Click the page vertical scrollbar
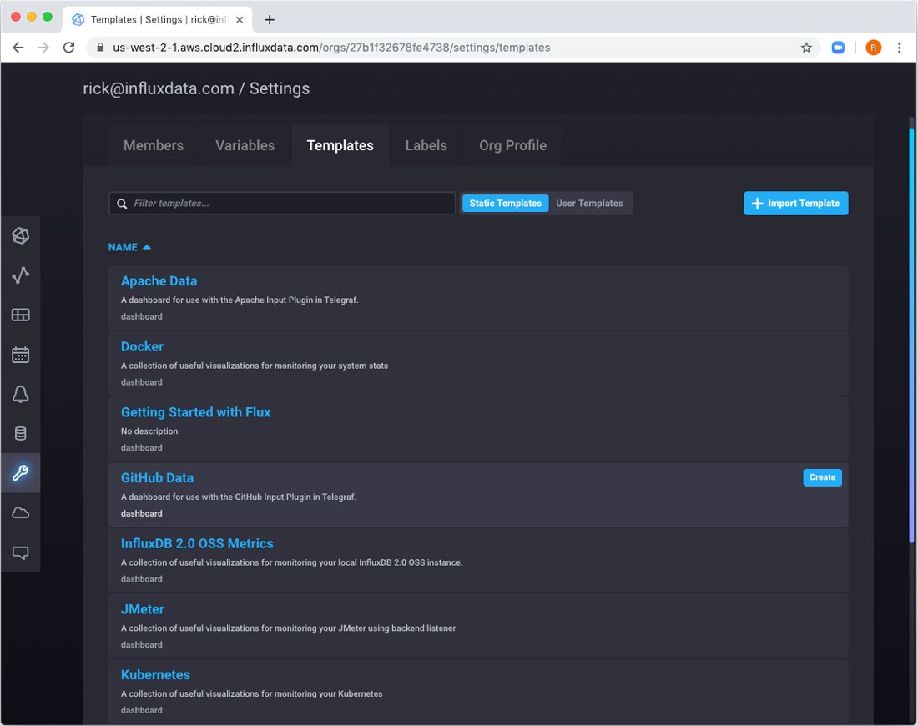Screen dimensions: 918x726 (x=911, y=334)
